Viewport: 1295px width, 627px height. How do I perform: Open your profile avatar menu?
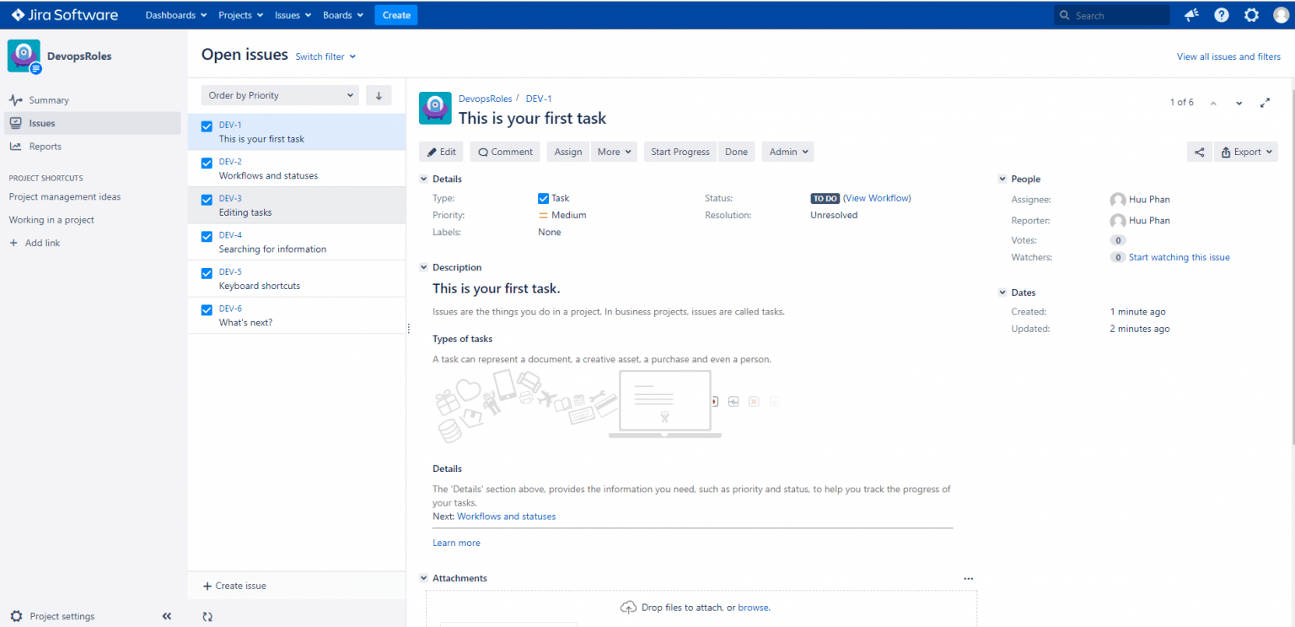[x=1282, y=14]
